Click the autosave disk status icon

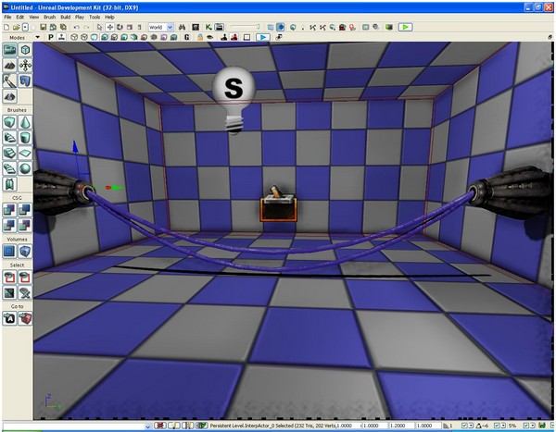pos(542,426)
